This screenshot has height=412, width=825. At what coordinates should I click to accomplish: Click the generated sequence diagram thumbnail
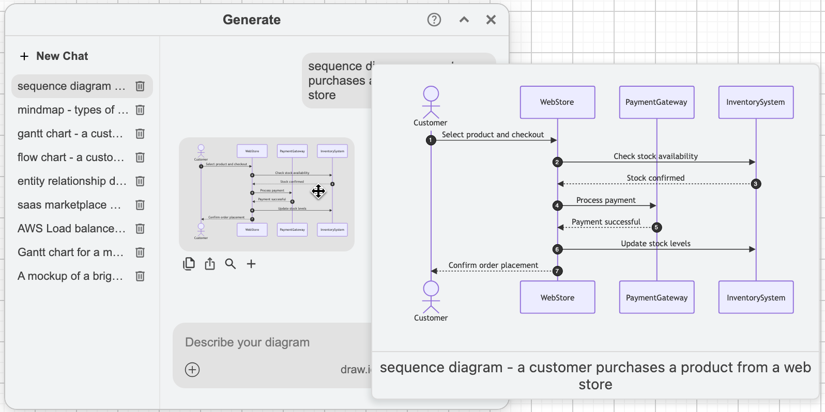[x=267, y=194]
